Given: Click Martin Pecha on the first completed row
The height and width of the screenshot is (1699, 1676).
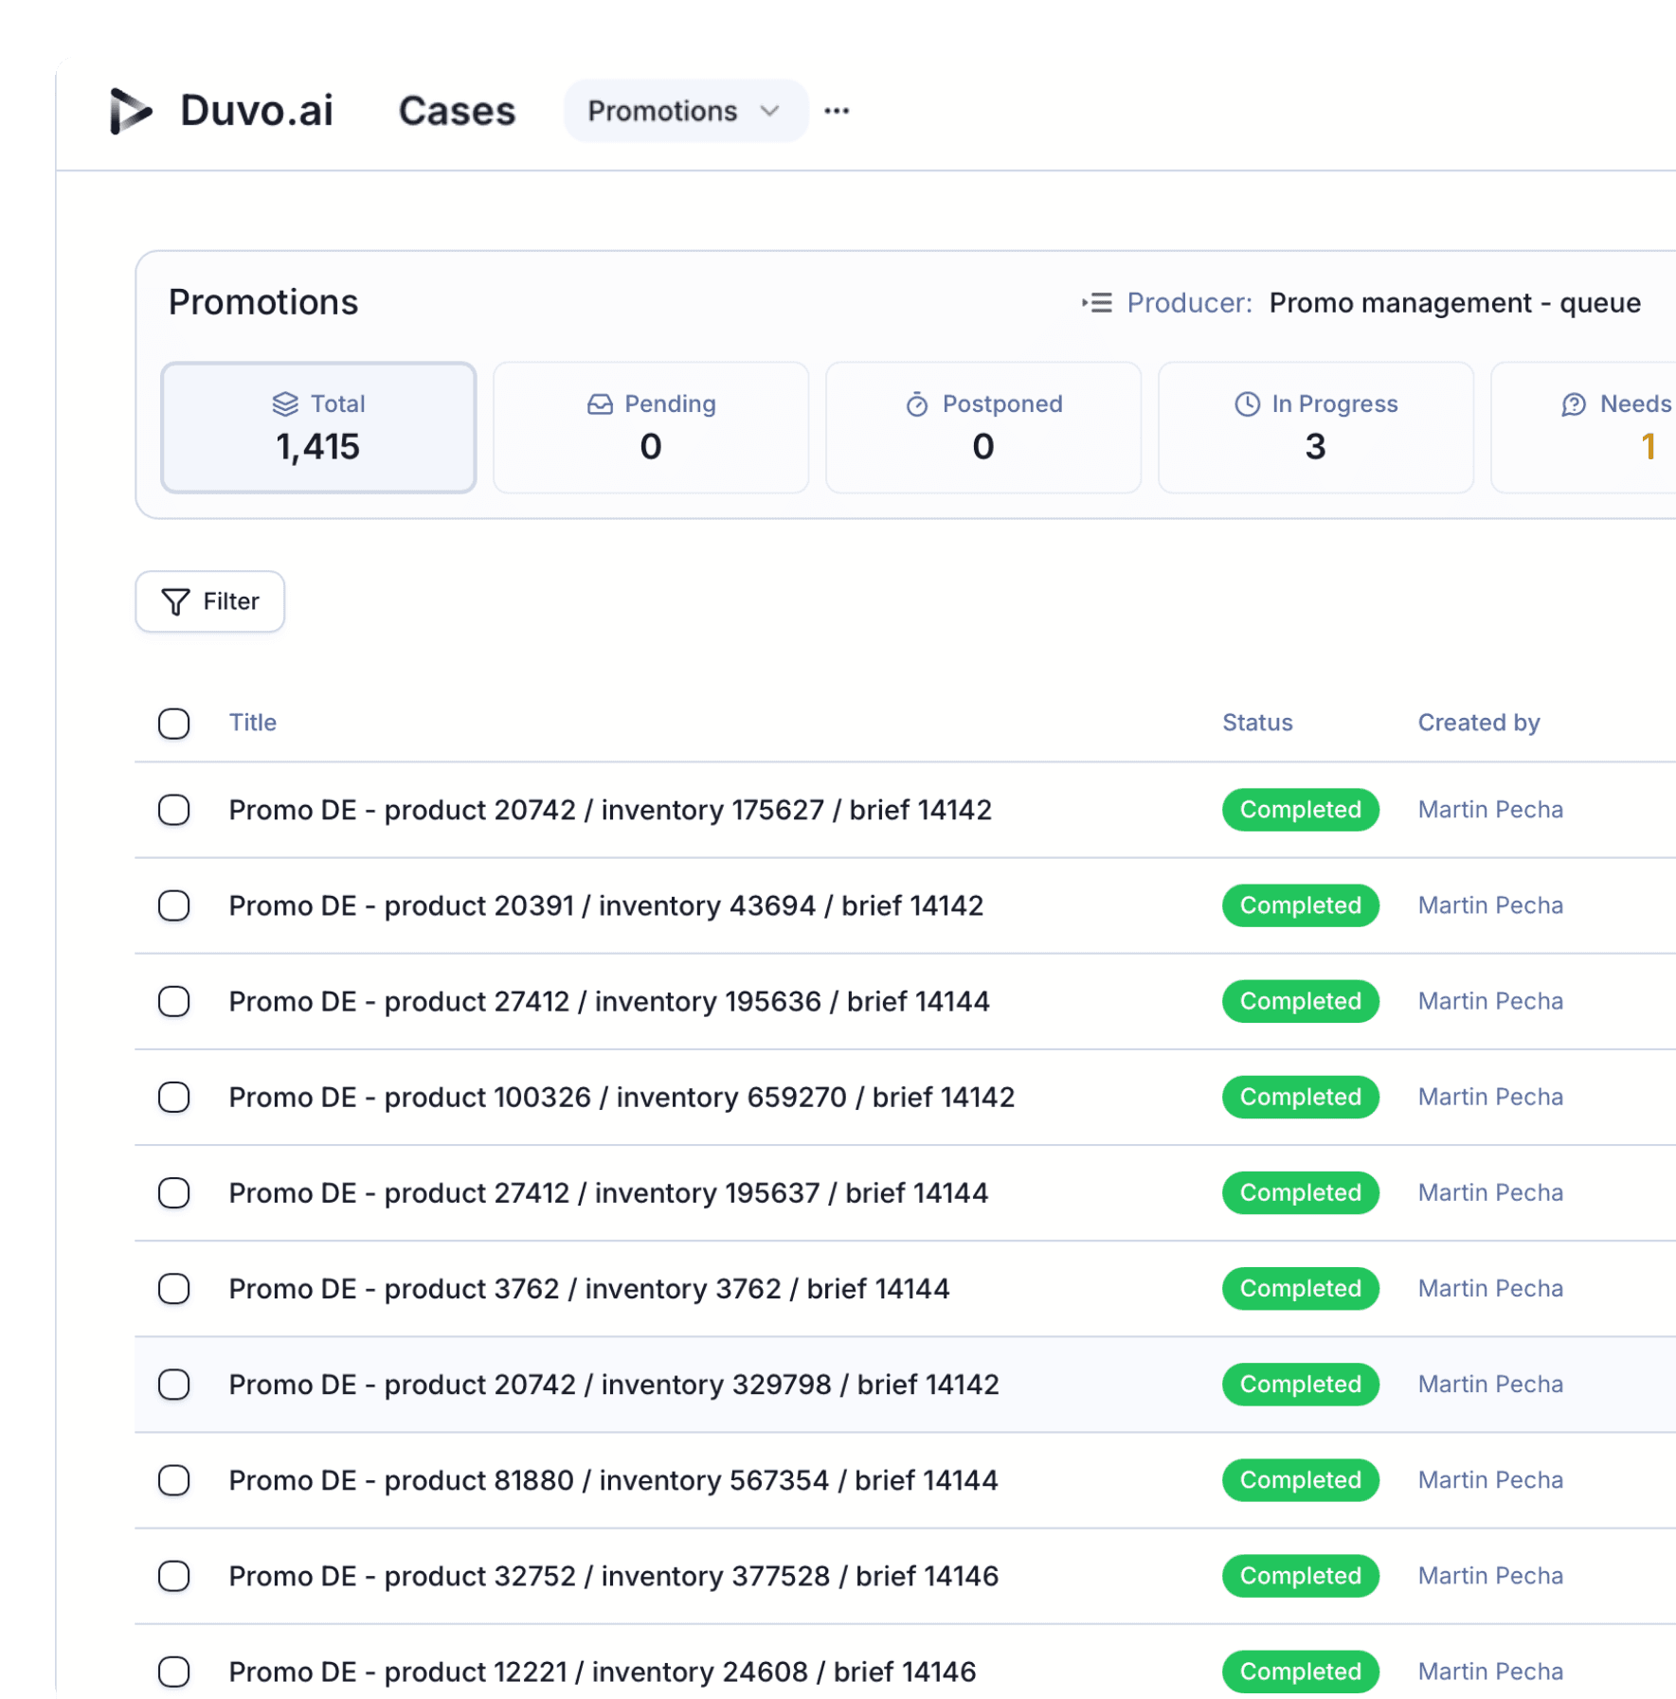Looking at the screenshot, I should [x=1489, y=810].
